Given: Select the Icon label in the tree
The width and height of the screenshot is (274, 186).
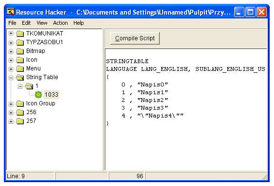Looking at the screenshot, I should 32,60.
